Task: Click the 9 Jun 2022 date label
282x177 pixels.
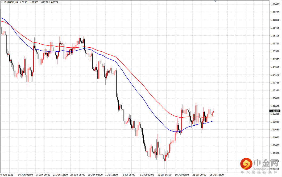Action: click(x=7, y=175)
